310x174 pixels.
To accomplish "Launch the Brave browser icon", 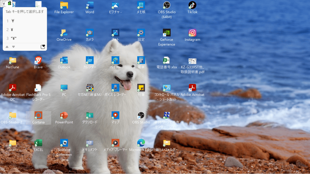I will tap(38, 60).
